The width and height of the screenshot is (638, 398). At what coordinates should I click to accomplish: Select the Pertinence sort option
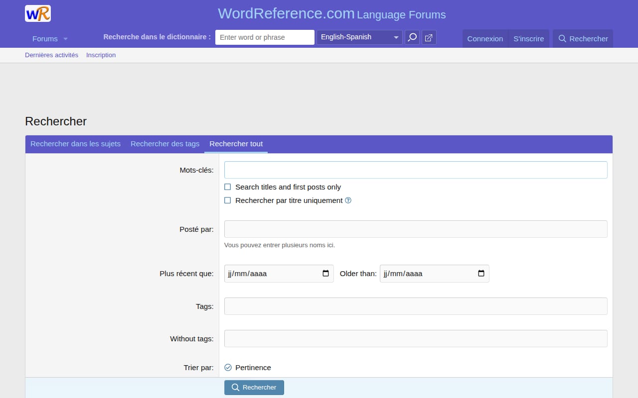click(x=228, y=368)
